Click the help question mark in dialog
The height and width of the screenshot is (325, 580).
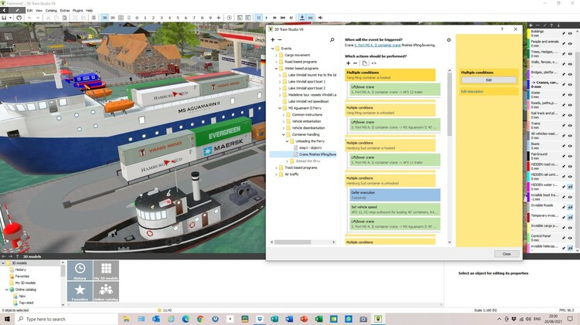click(x=502, y=29)
